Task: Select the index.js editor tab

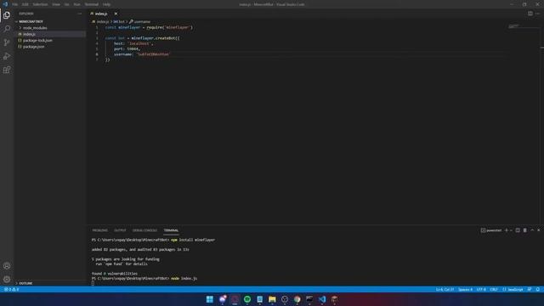Action: point(101,14)
